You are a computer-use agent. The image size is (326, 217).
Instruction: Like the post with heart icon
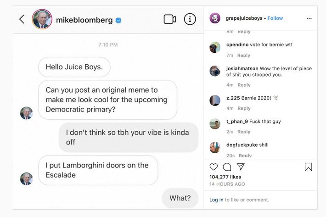[214, 167]
